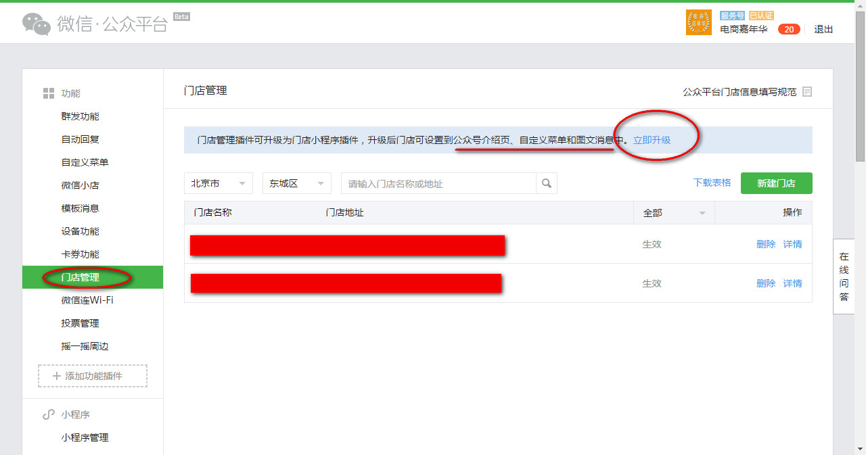Focus the store name search field
The width and height of the screenshot is (866, 455).
click(x=438, y=183)
